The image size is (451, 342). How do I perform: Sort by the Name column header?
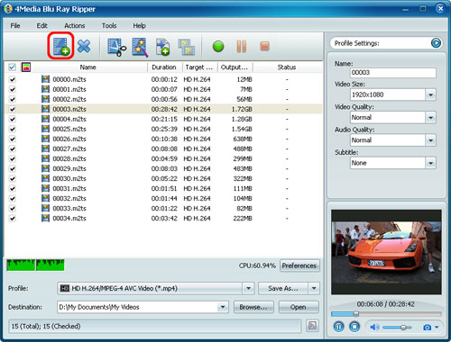(87, 67)
